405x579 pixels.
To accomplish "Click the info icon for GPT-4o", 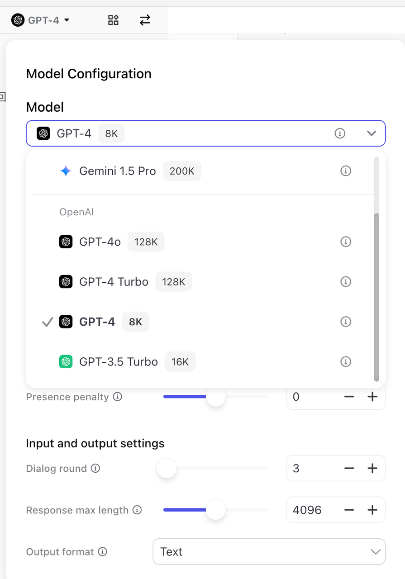I will pos(346,242).
